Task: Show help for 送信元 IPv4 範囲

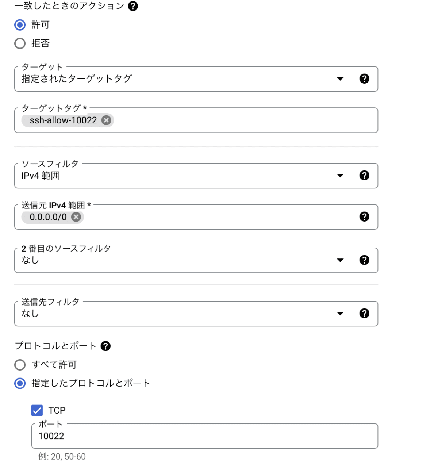Action: click(x=364, y=216)
